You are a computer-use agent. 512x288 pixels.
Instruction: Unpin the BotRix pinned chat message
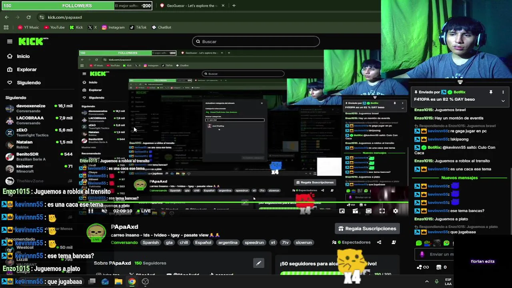click(491, 92)
